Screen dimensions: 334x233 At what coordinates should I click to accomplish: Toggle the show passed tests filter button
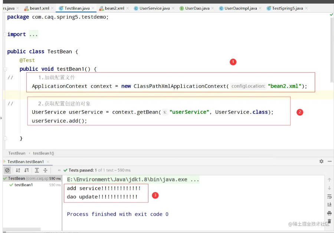(x=7, y=170)
